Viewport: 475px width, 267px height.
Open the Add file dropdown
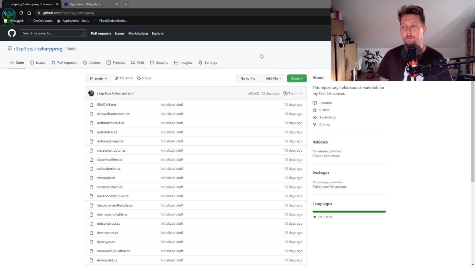coord(273,78)
